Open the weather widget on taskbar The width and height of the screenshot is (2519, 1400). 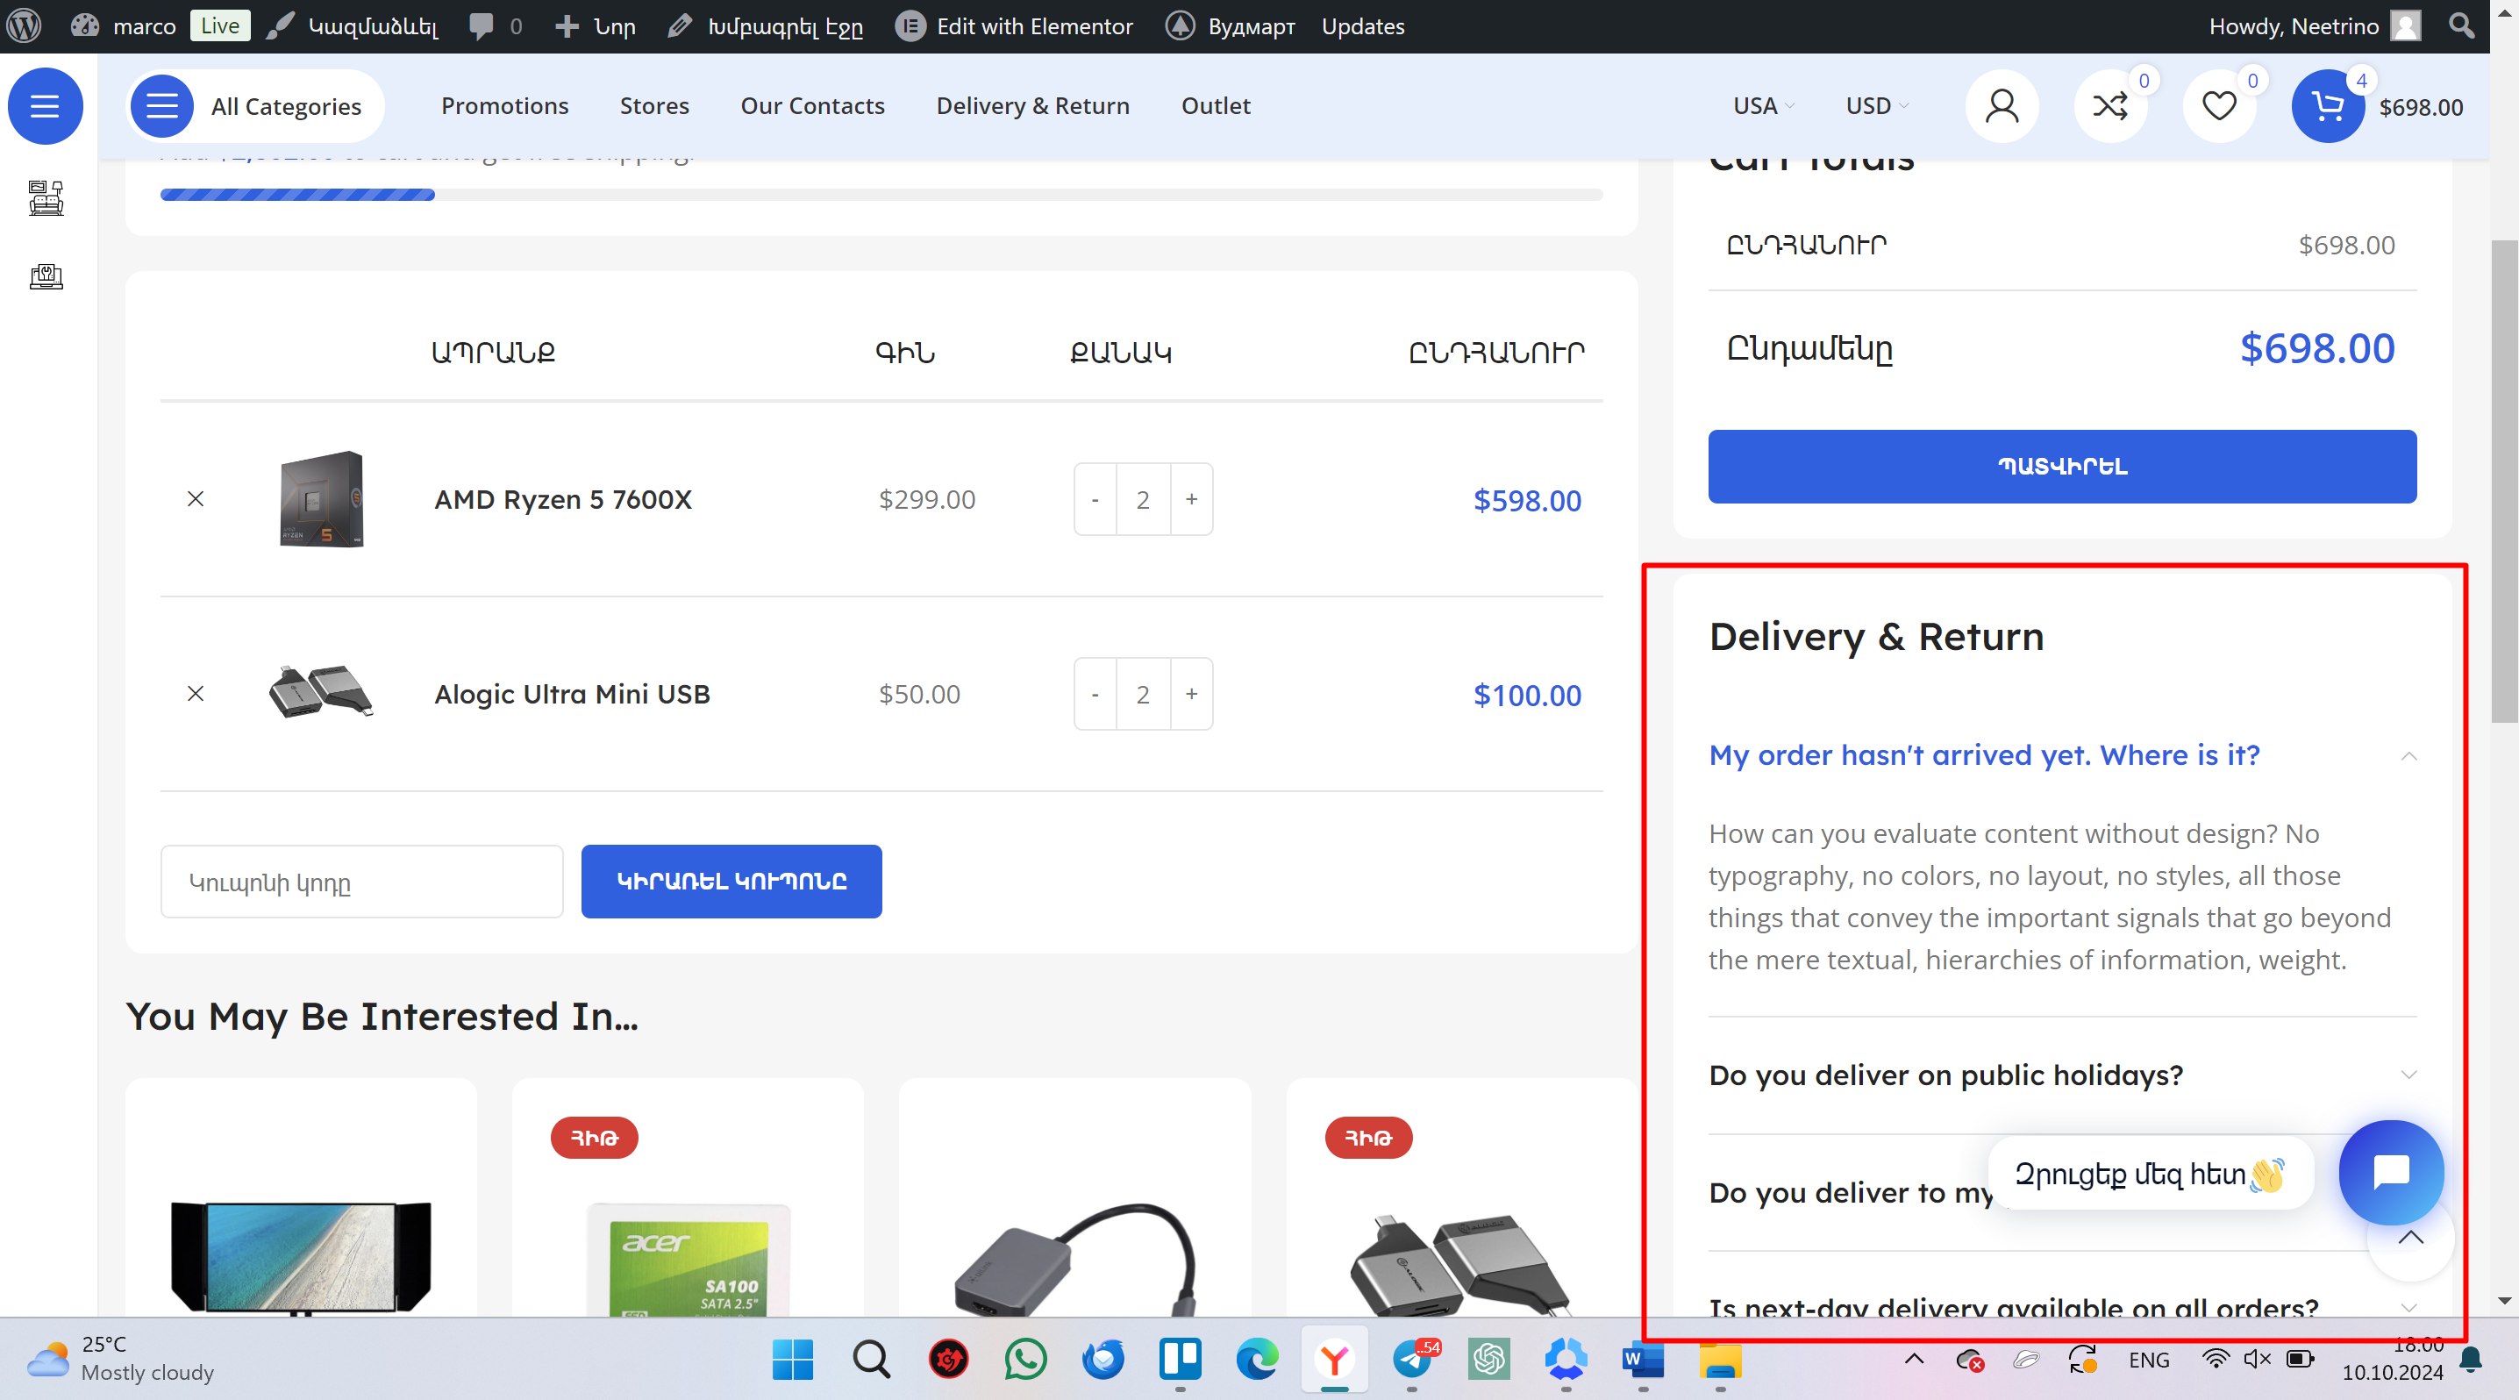(x=120, y=1358)
